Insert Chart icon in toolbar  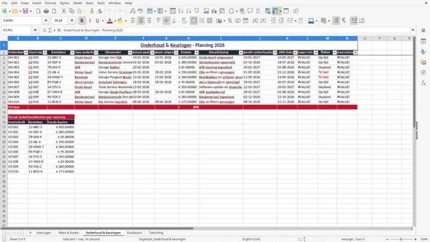(x=214, y=11)
